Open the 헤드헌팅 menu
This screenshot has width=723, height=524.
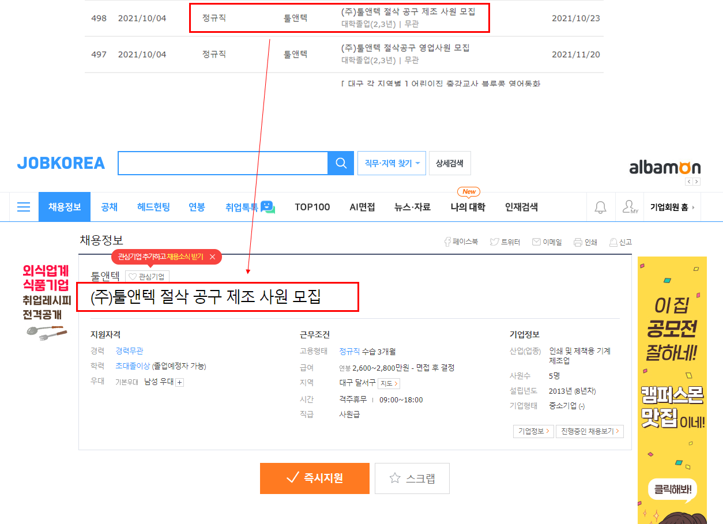click(153, 207)
